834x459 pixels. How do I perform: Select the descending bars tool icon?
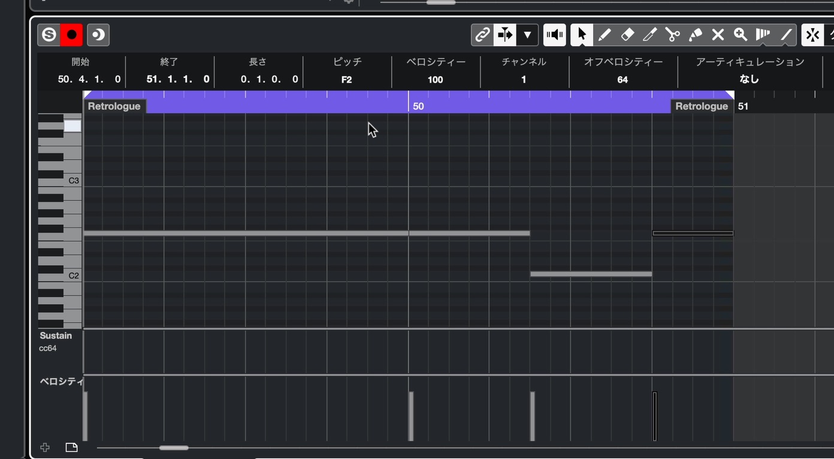click(x=763, y=35)
